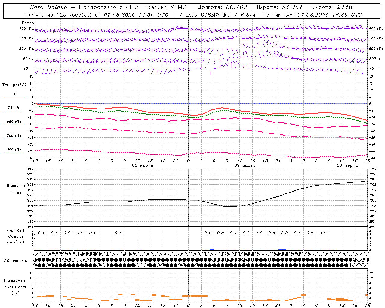Click the 'Осадки' precipitation label

tap(15, 236)
